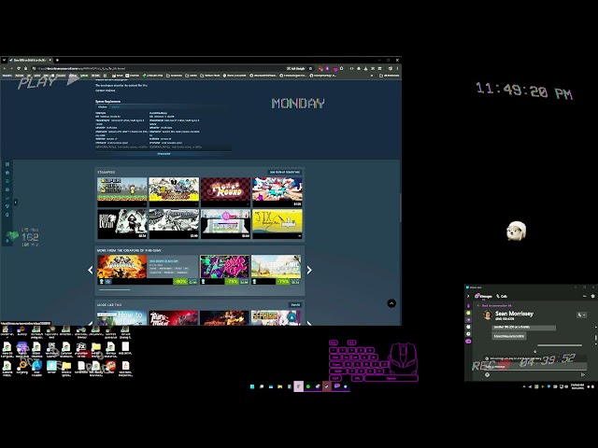The width and height of the screenshot is (598, 448).
Task: Close the open Steam browser tab
Action: (50, 60)
